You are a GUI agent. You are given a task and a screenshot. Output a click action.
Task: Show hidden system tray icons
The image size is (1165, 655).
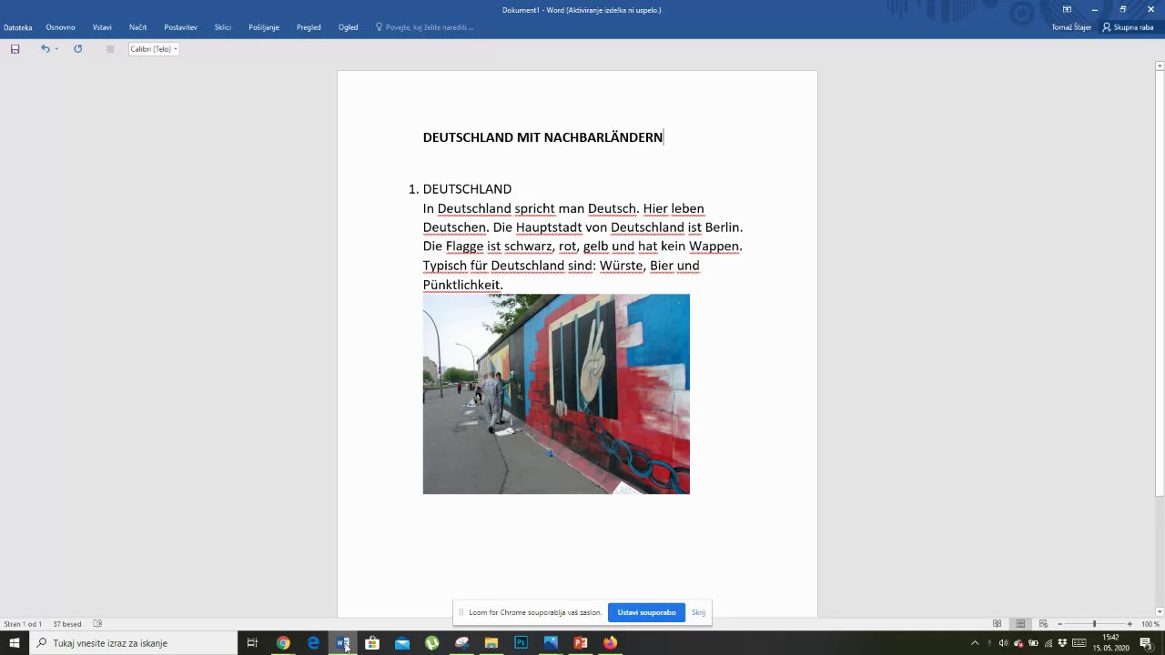975,643
